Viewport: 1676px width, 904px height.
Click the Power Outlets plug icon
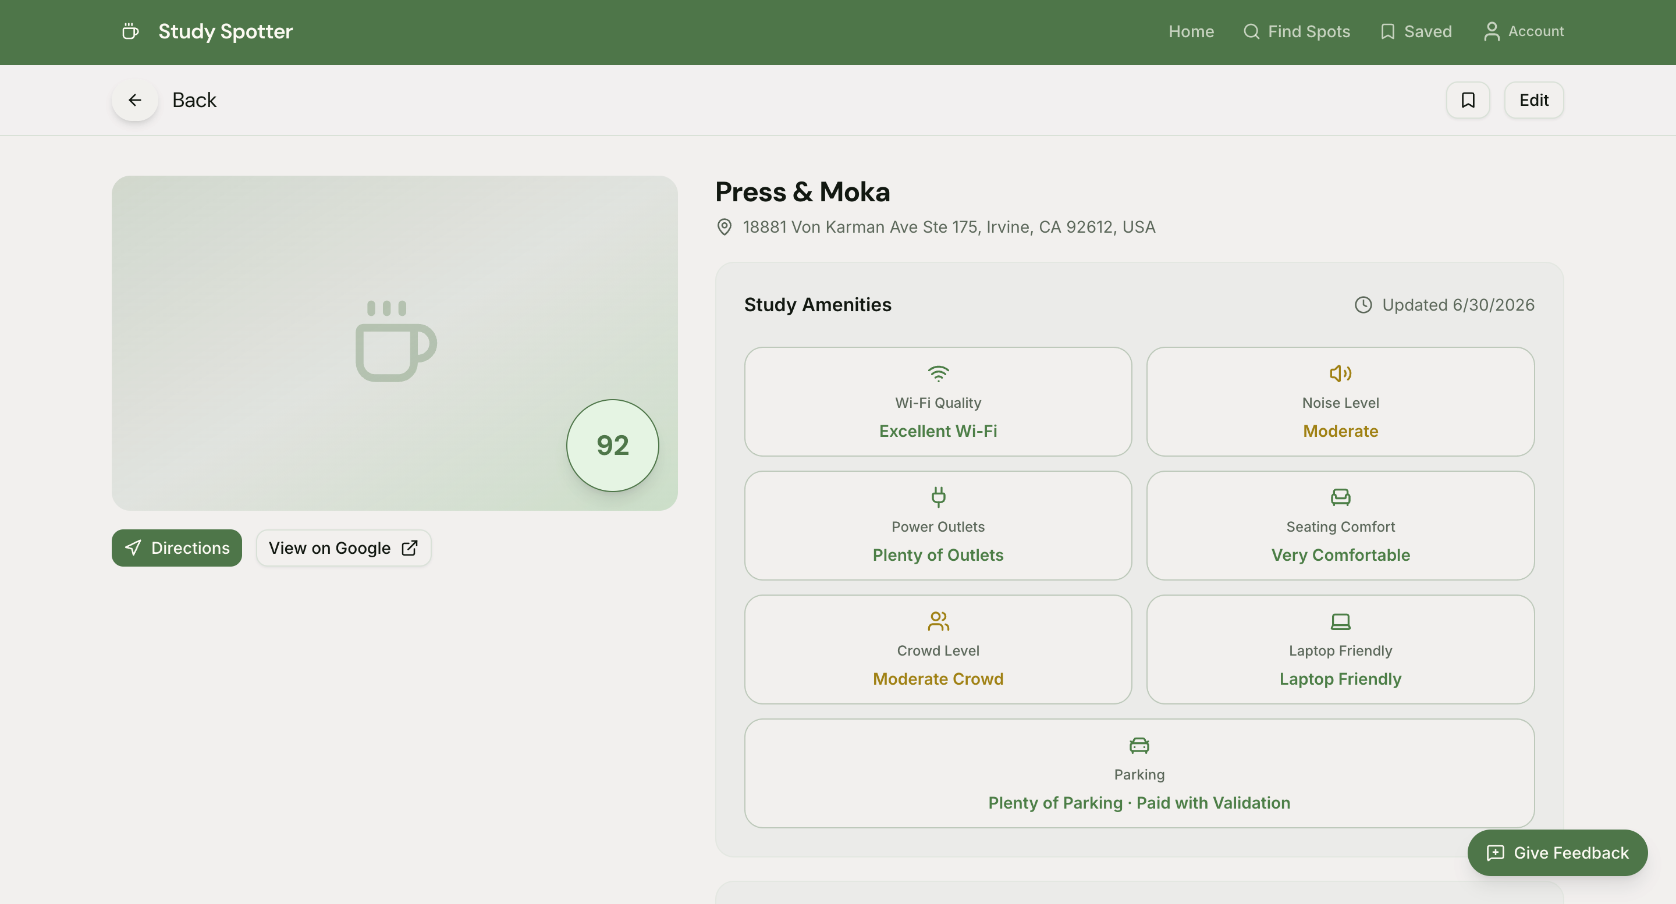pyautogui.click(x=938, y=497)
